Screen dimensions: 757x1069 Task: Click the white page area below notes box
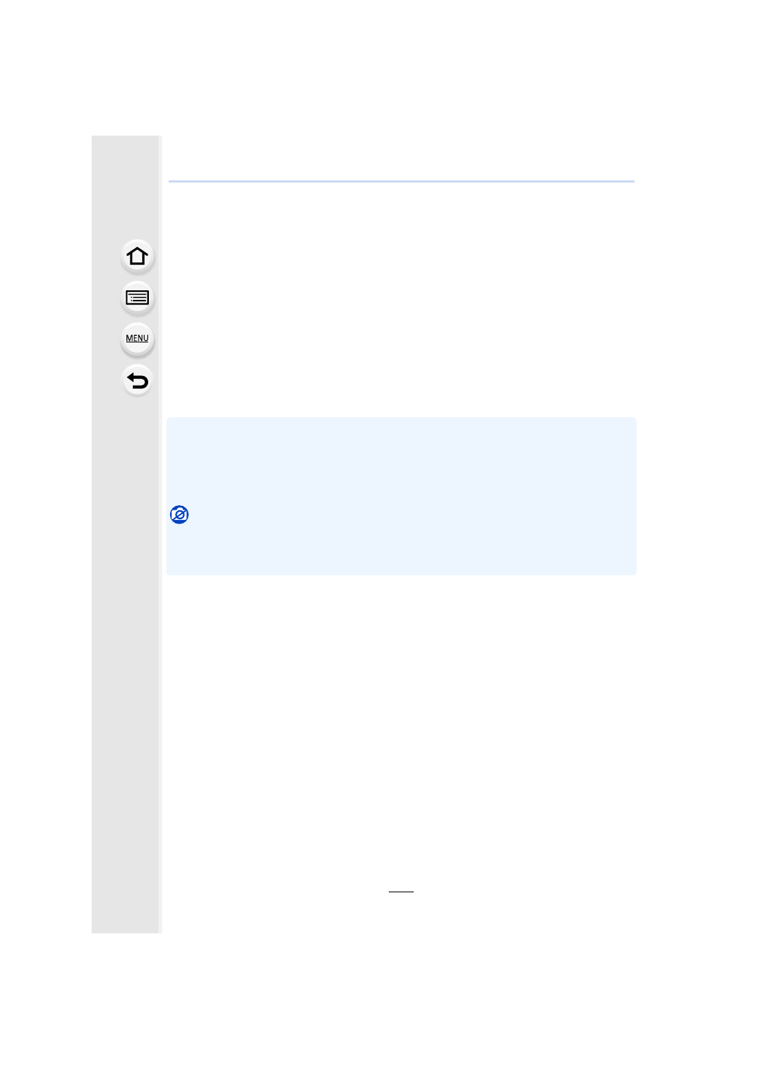click(401, 726)
